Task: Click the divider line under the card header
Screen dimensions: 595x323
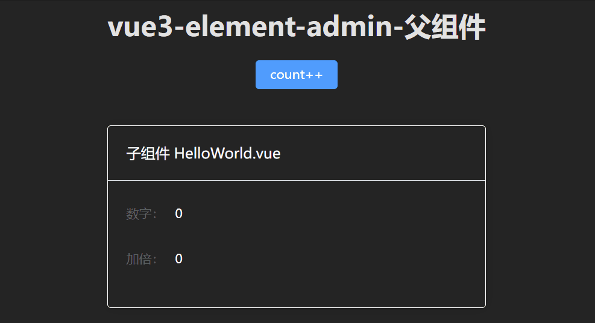Action: (296, 180)
